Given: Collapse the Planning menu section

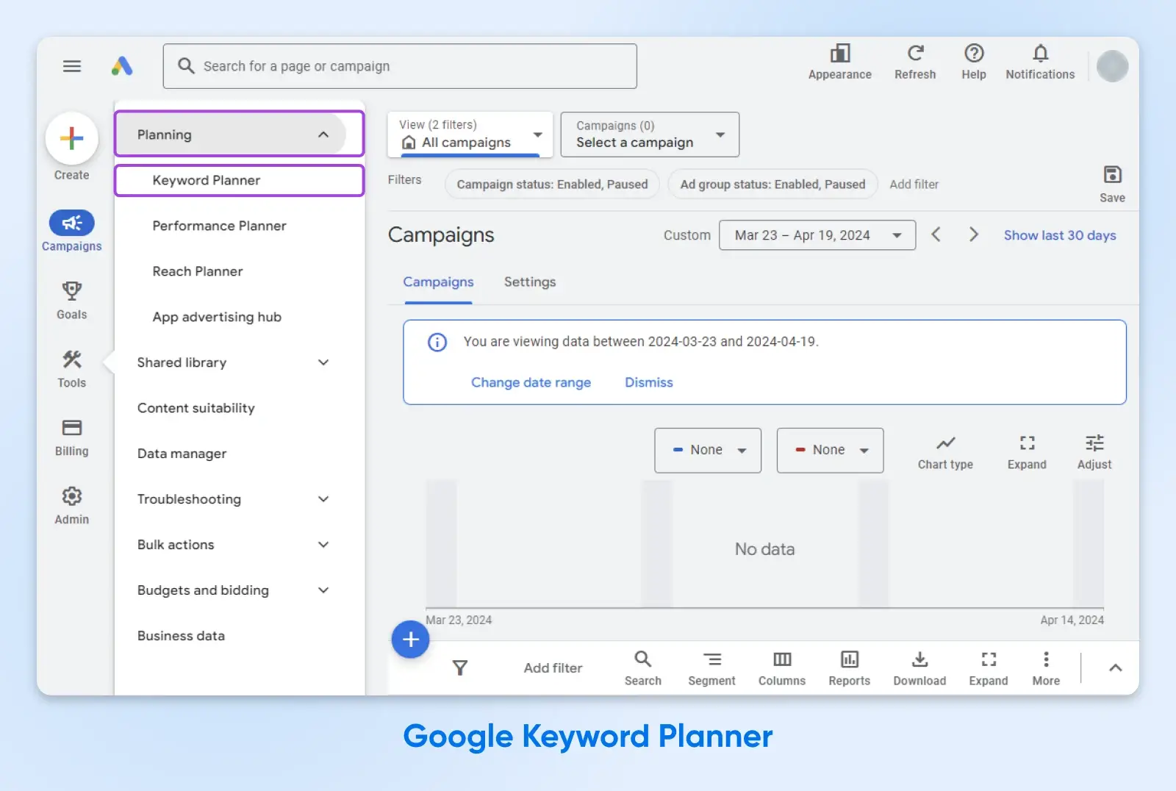Looking at the screenshot, I should (x=323, y=135).
